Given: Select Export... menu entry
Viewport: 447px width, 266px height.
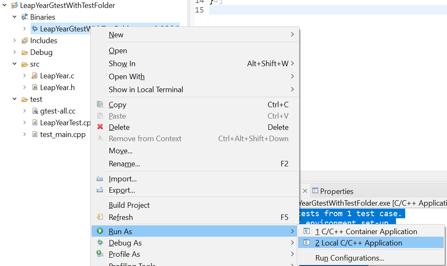Looking at the screenshot, I should 195,190.
